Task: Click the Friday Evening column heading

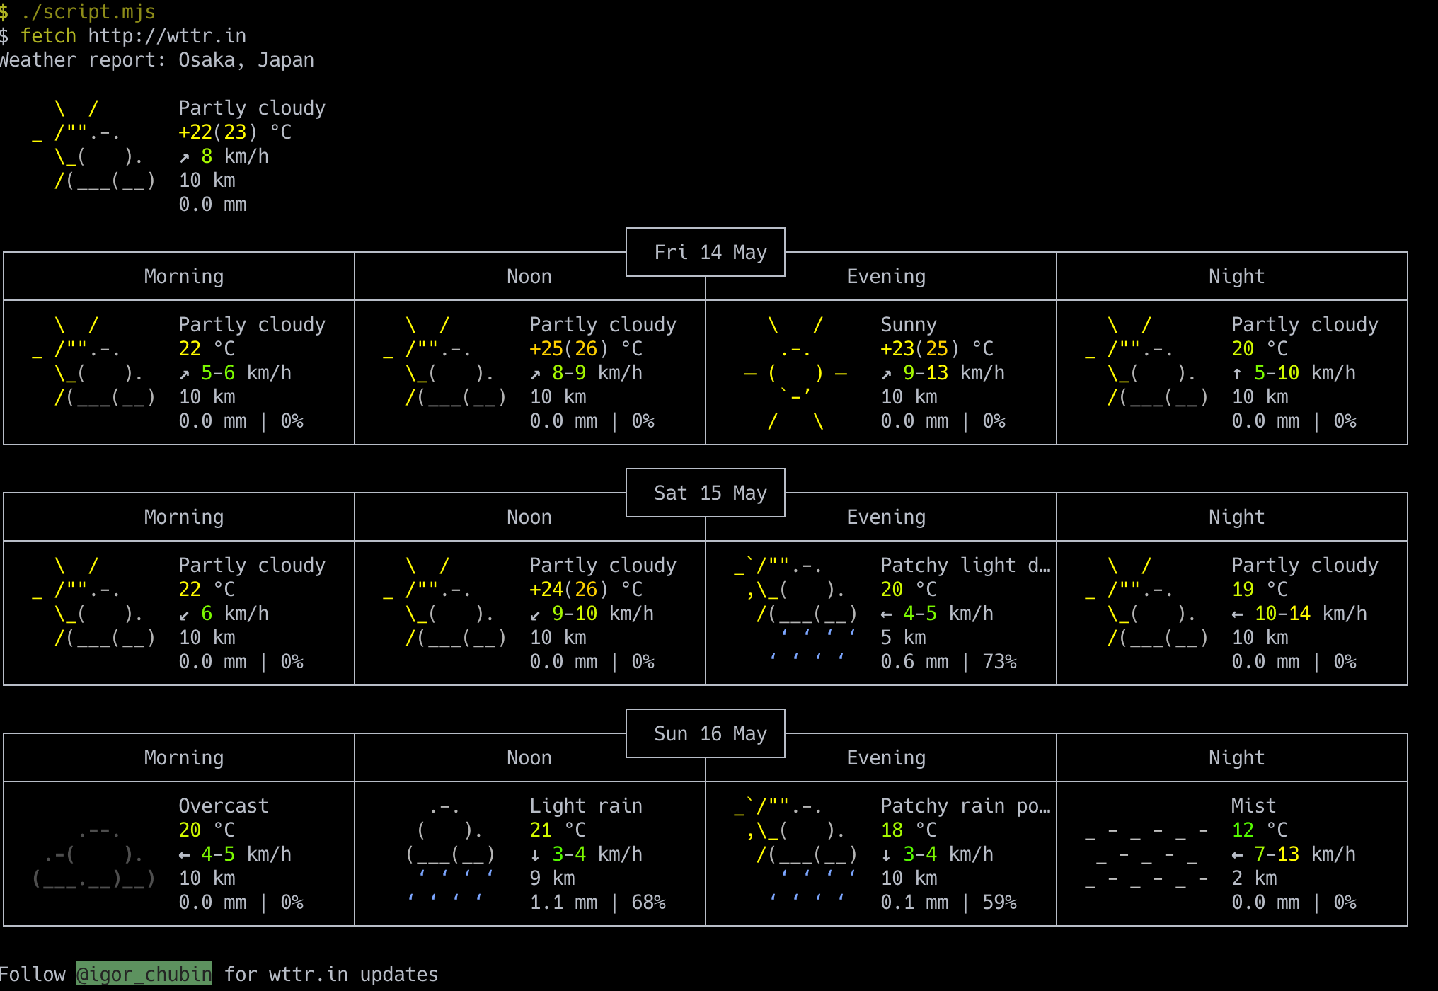Action: (x=886, y=276)
